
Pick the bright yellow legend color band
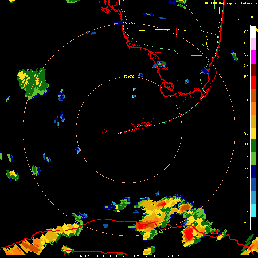[x=253, y=133]
